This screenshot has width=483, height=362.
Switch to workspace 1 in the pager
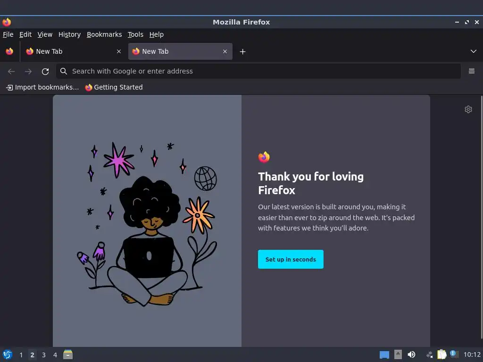click(x=21, y=355)
